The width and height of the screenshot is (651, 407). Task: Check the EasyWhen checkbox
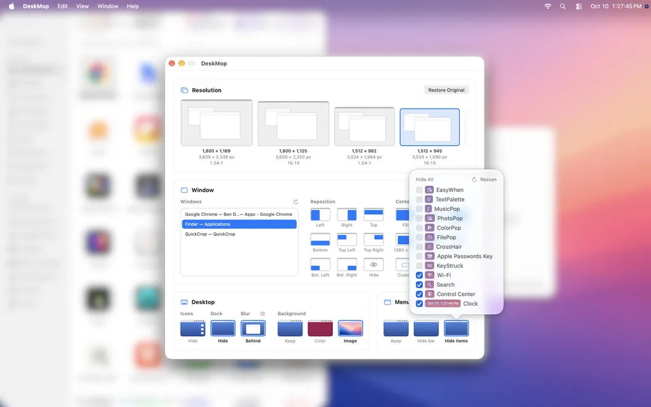(x=419, y=190)
